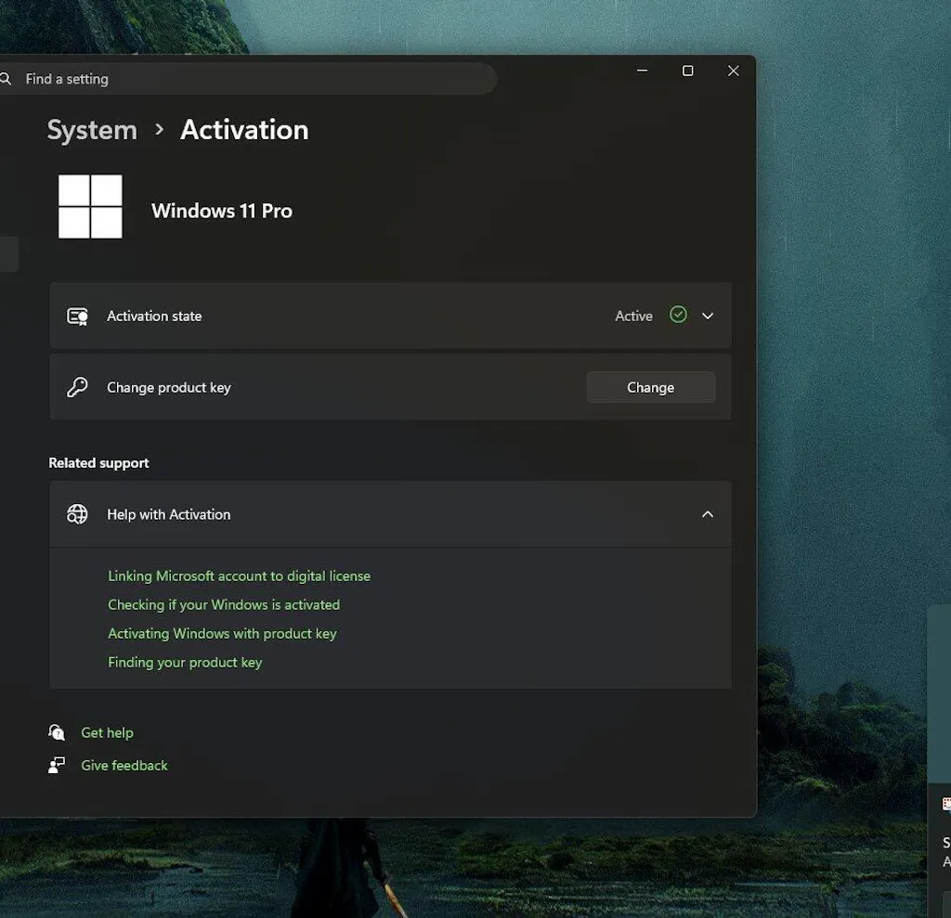Open Linking Microsoft account to digital license
Viewport: 951px width, 918px height.
pos(239,575)
